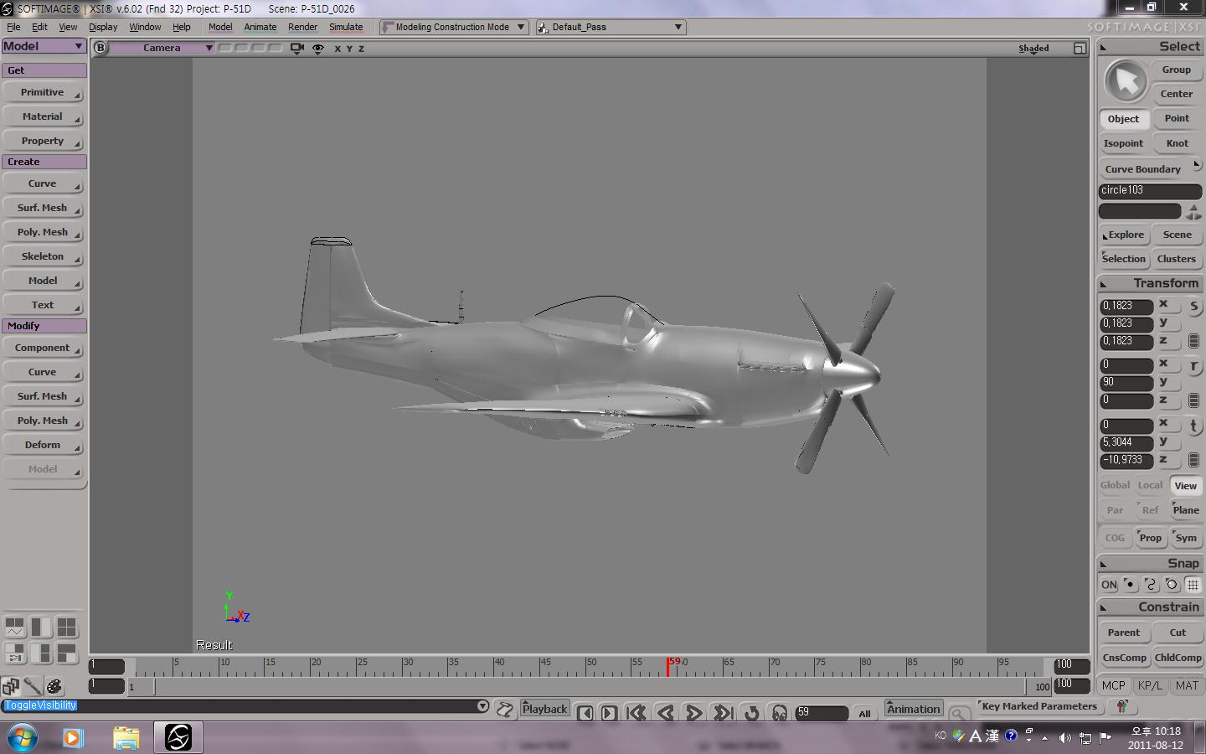Click the Explore button
Screen dimensions: 1206x754
tap(1123, 235)
